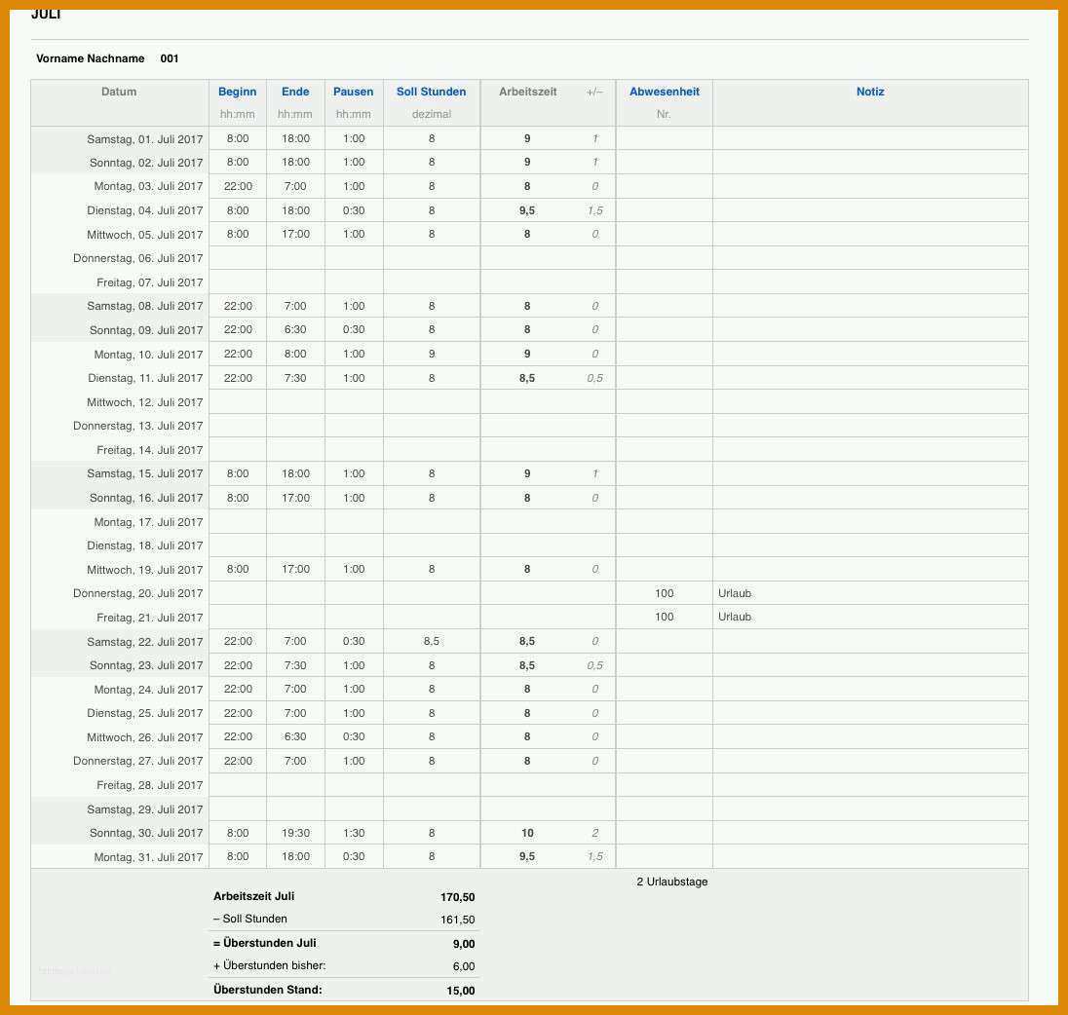This screenshot has height=1015, width=1068.
Task: Select Soll Stunden total 161,50
Action: 457,920
